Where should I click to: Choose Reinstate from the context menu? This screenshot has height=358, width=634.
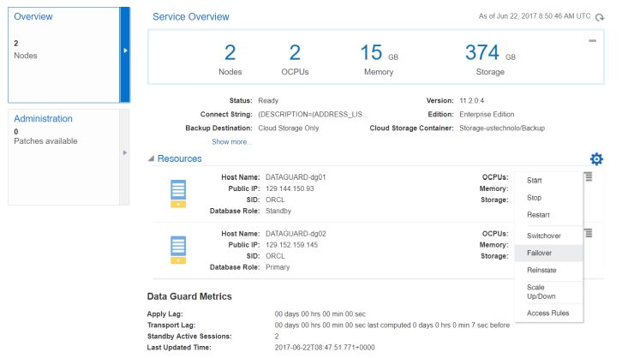pos(541,271)
